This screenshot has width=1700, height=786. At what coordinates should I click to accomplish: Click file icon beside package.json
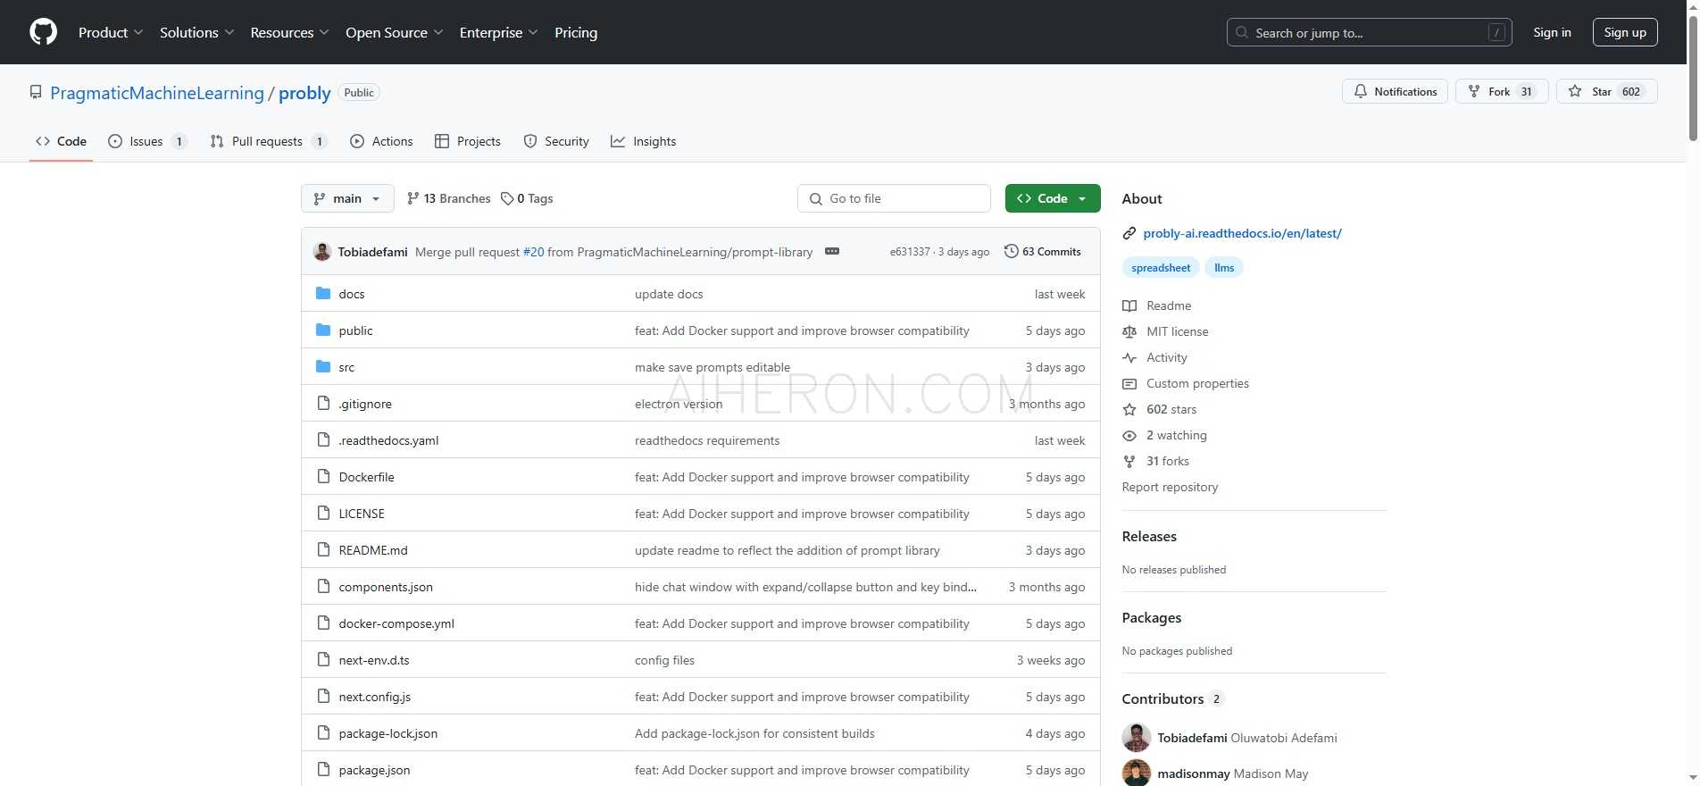(x=323, y=769)
